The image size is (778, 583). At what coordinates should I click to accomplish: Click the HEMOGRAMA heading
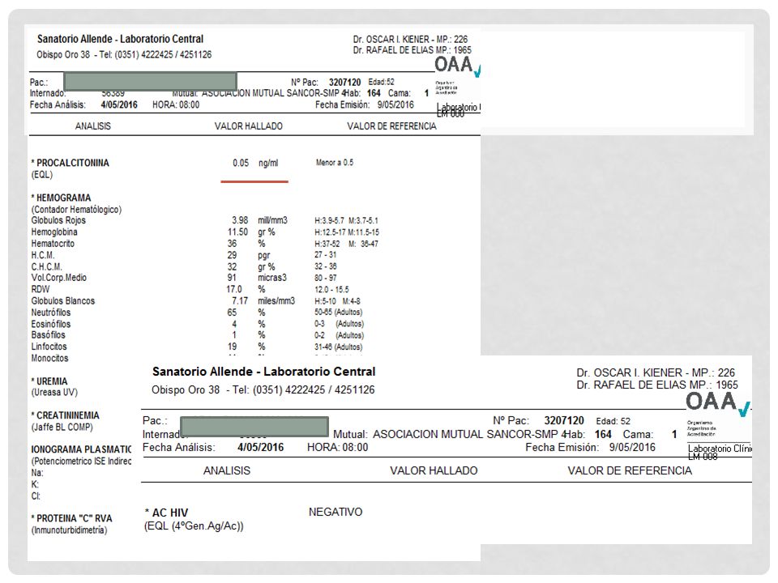61,198
